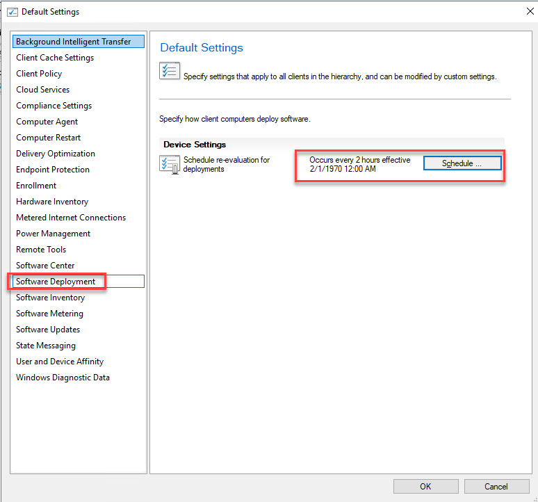Open Computer Agent settings
Screen dimensions: 538x502
pyautogui.click(x=47, y=122)
